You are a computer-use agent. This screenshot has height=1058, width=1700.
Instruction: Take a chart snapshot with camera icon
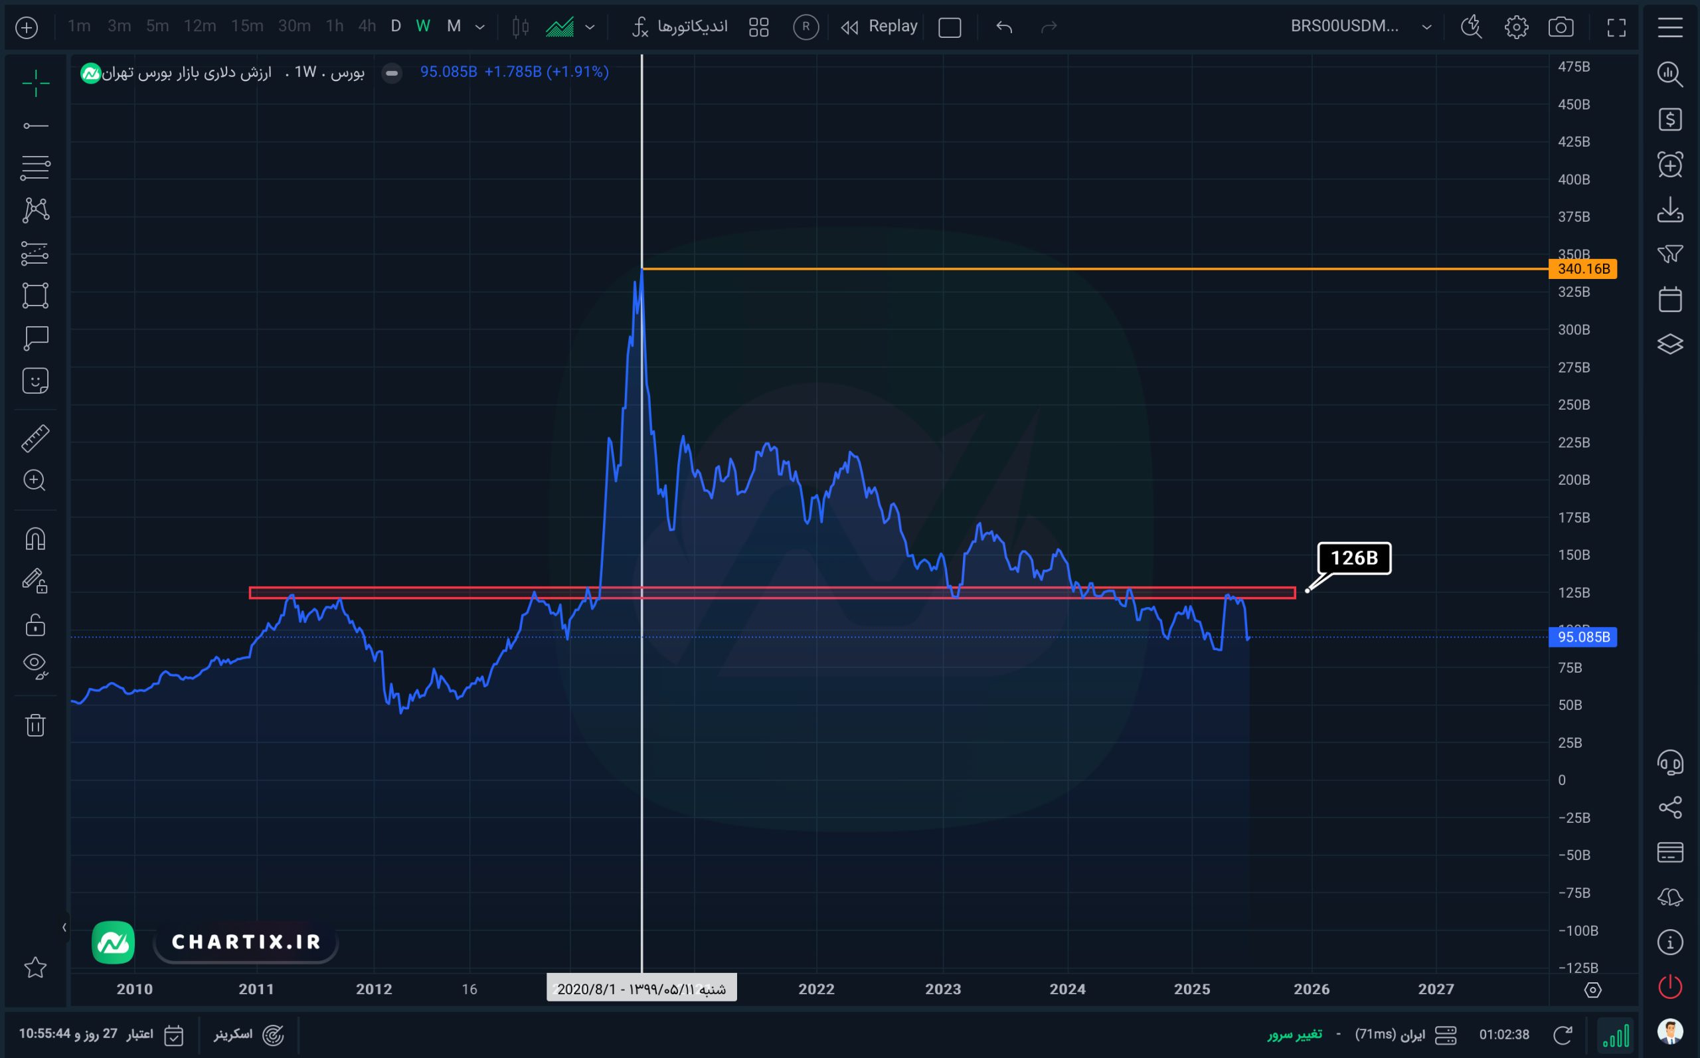pos(1561,27)
